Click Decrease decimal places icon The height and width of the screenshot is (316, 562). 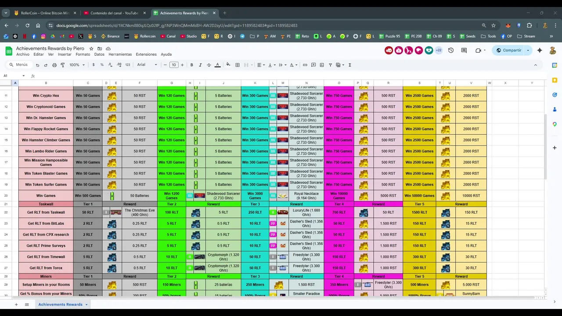coord(110,65)
